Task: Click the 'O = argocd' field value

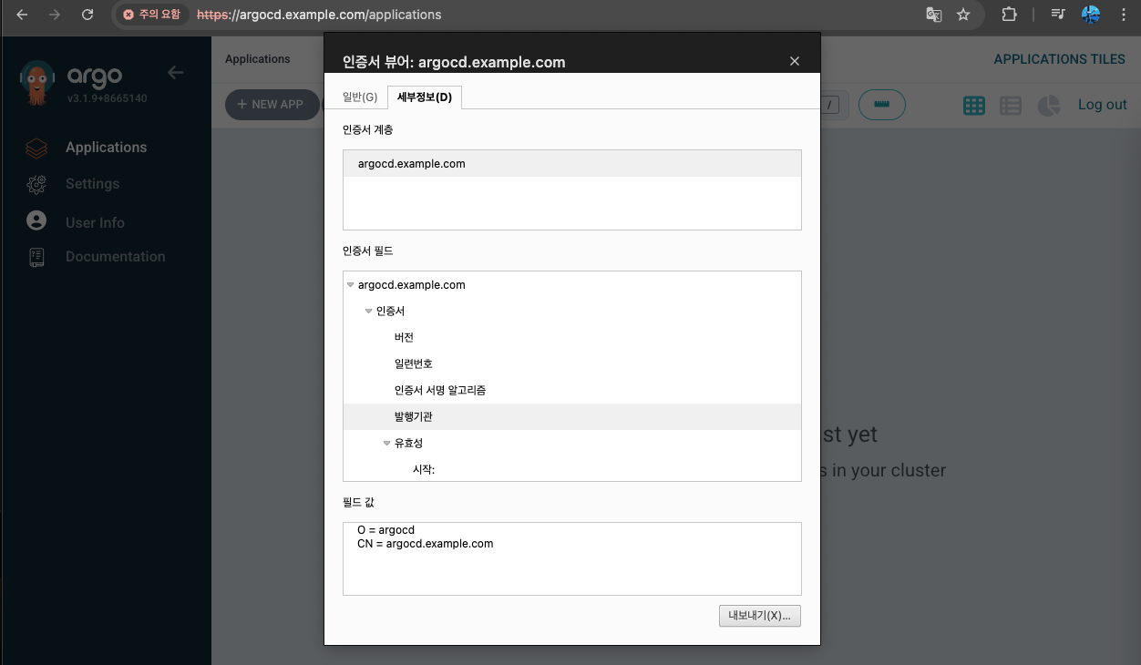Action: pyautogui.click(x=385, y=529)
